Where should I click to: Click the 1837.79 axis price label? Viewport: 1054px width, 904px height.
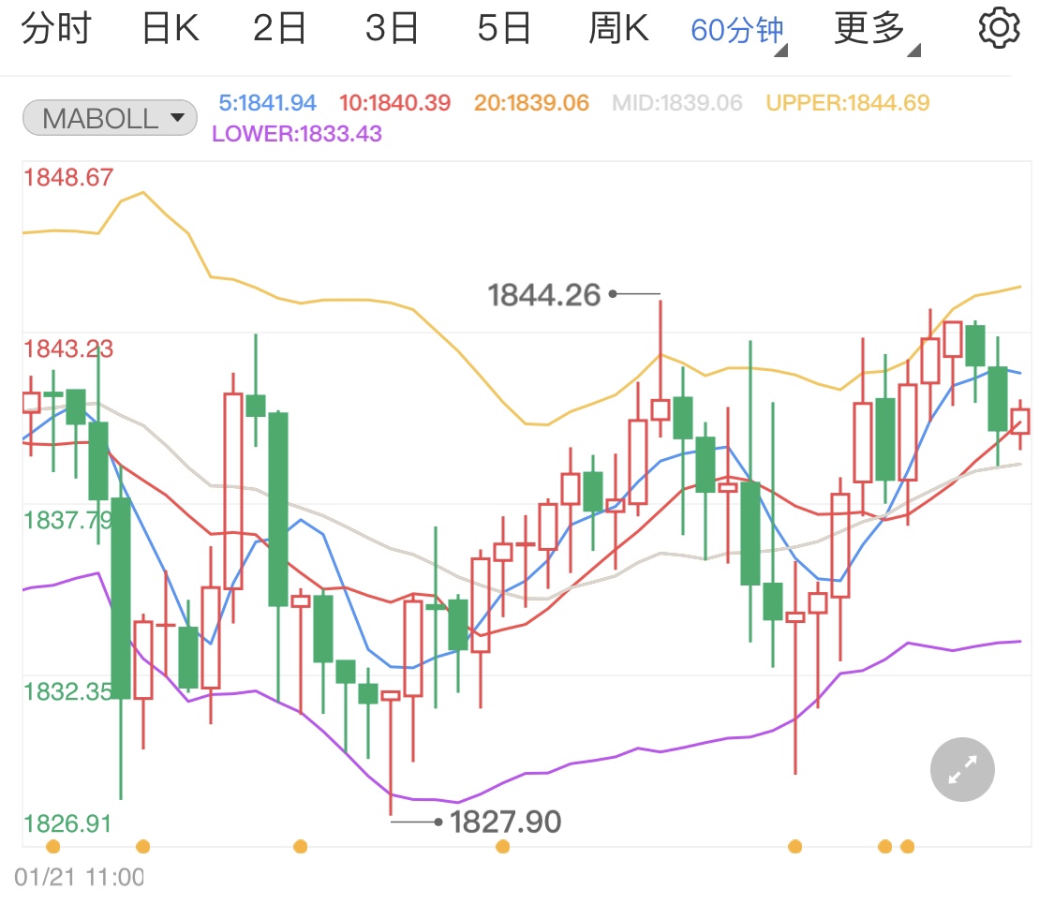pos(68,520)
